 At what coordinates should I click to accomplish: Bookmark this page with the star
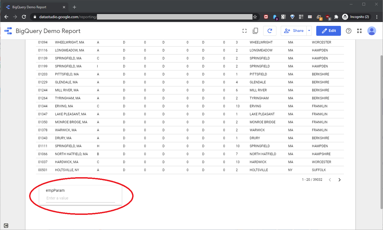tap(255, 17)
